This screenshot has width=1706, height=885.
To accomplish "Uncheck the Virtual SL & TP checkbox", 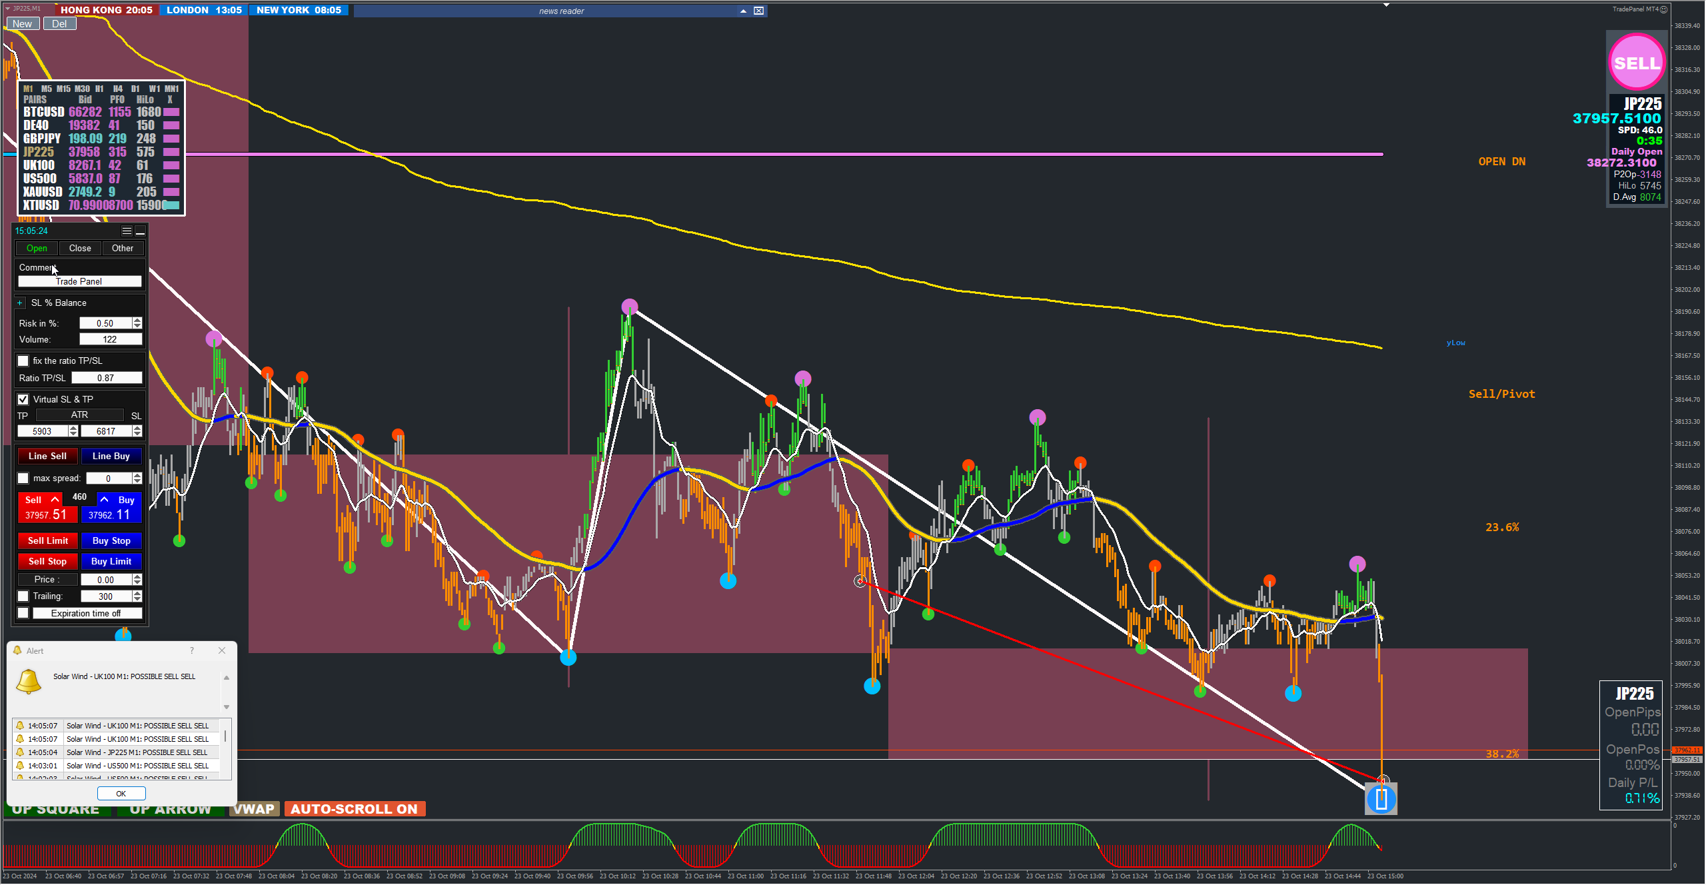I will [23, 399].
